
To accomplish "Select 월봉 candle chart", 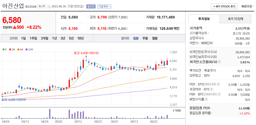I will click(155, 39).
